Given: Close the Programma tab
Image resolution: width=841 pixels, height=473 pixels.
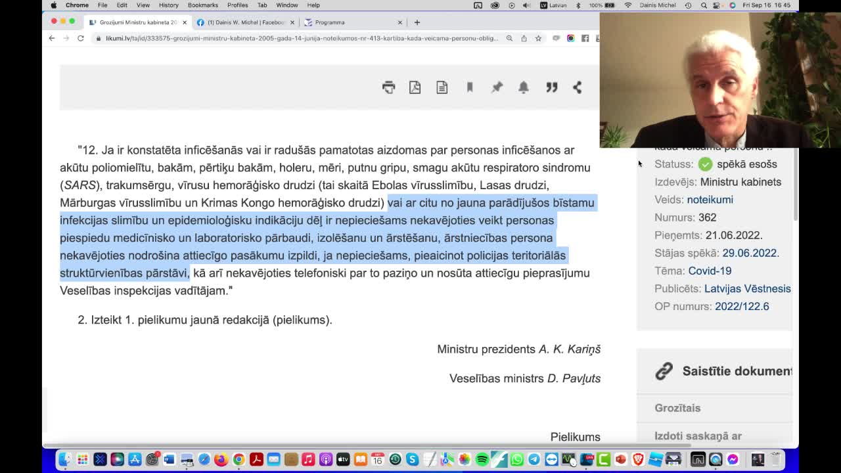Looking at the screenshot, I should [x=399, y=22].
